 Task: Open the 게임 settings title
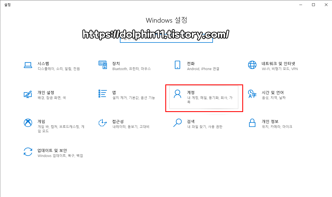pos(41,121)
